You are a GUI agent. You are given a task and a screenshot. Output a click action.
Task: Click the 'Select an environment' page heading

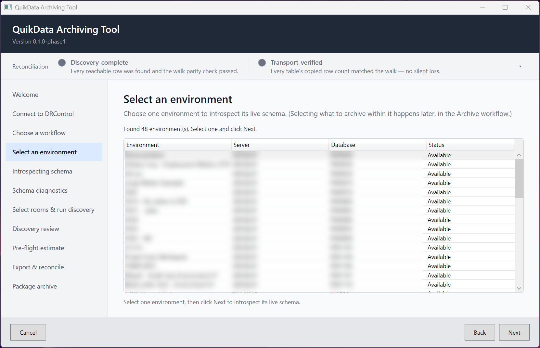(178, 99)
